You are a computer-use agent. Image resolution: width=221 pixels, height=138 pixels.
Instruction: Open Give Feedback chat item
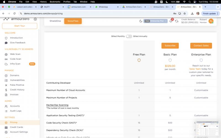(x=17, y=43)
